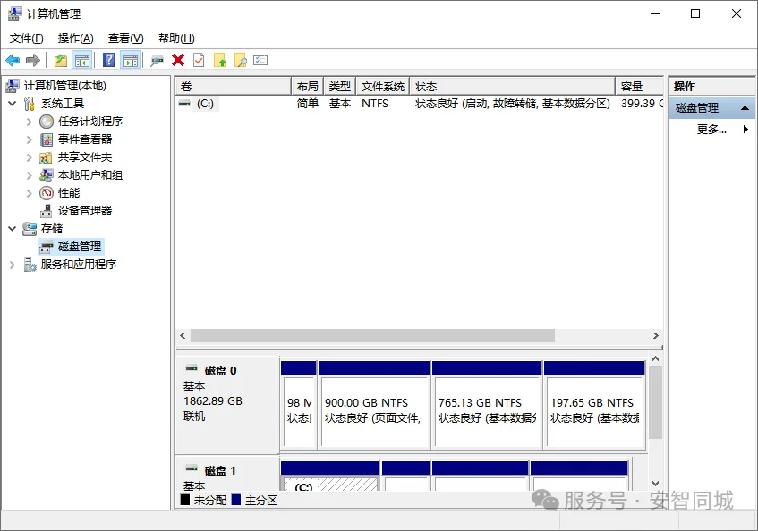Click the (C:) volume drive icon in list
This screenshot has height=531, width=758.
184,104
